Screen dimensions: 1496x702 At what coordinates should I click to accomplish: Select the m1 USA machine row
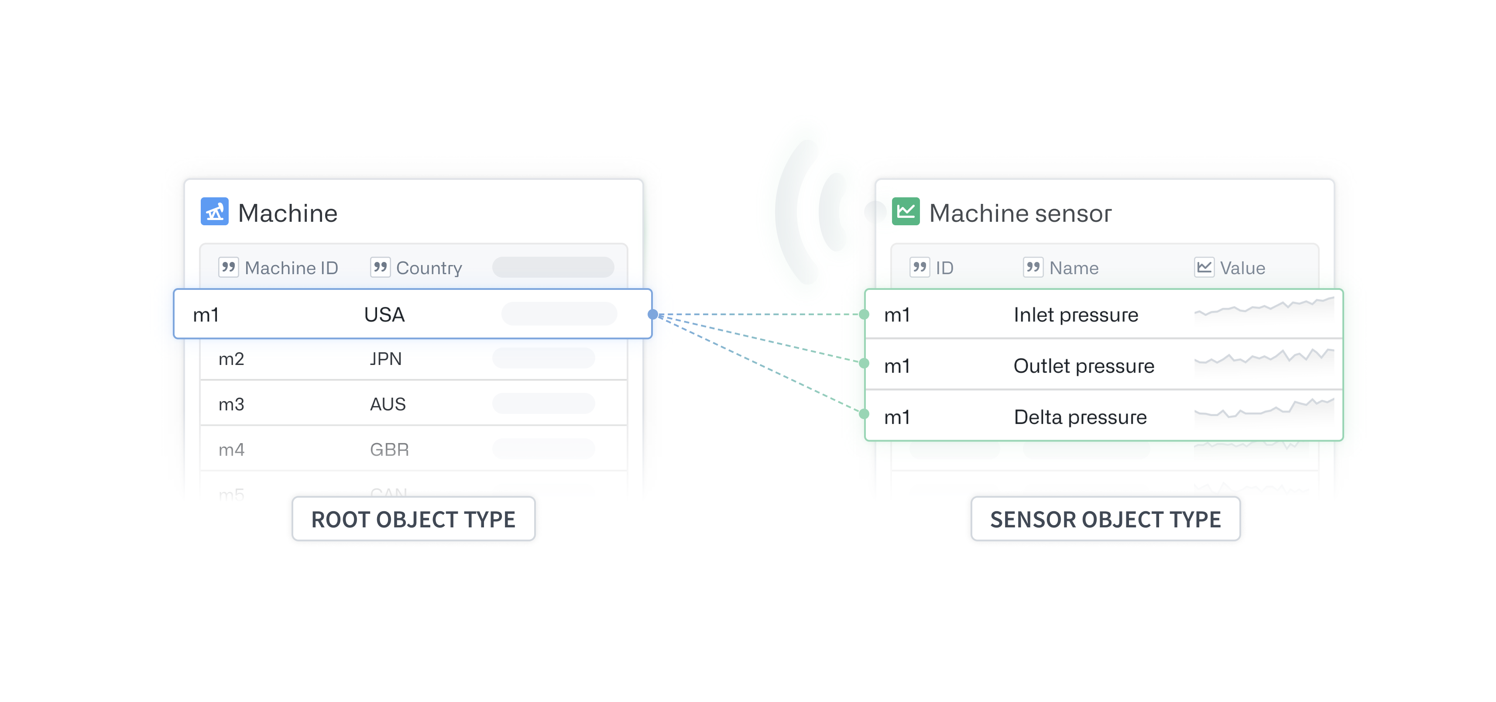[413, 314]
